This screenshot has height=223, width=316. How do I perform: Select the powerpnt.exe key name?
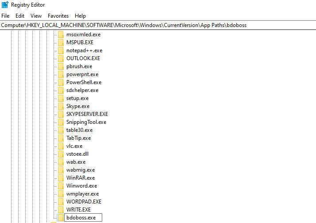[82, 74]
